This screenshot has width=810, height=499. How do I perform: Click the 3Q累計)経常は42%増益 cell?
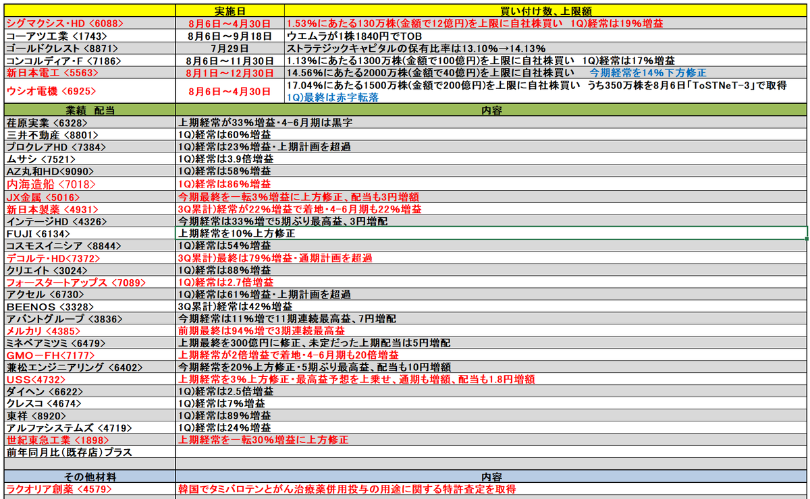[491, 306]
